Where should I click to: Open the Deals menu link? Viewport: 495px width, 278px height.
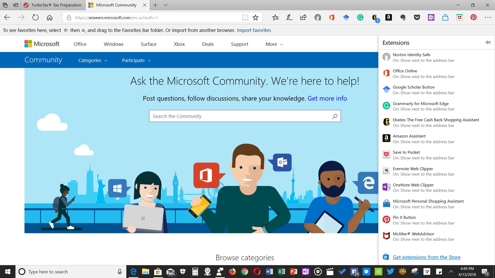tap(208, 44)
